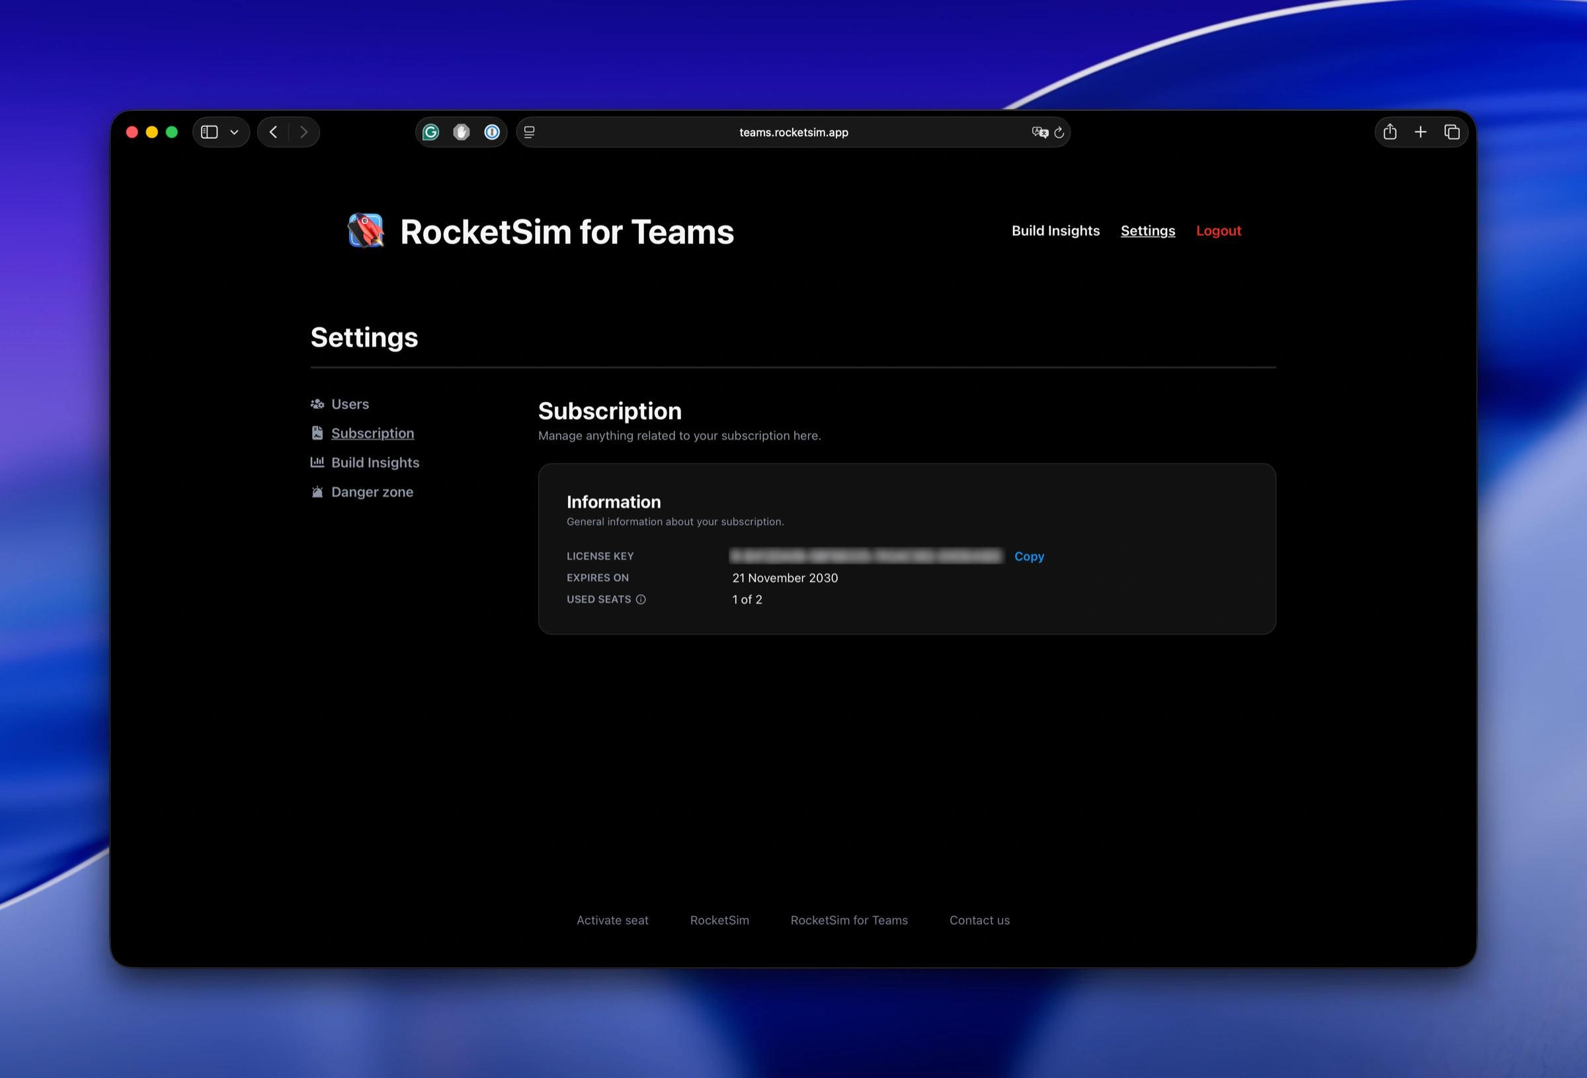
Task: Click the Danger zone siren icon
Action: (317, 492)
